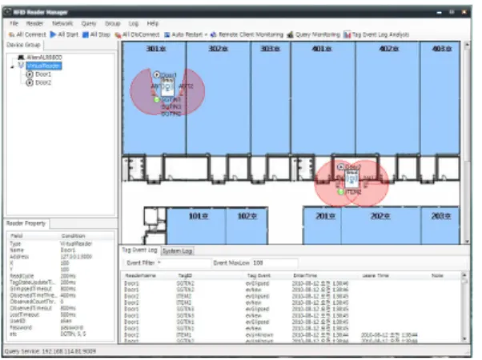Click inside the Event Filter field
482x360 pixels.
[x=183, y=263]
